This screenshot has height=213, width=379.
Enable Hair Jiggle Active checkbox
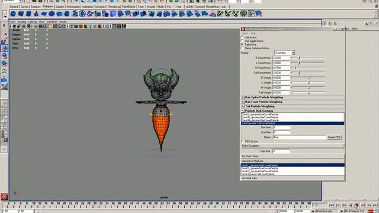click(242, 41)
